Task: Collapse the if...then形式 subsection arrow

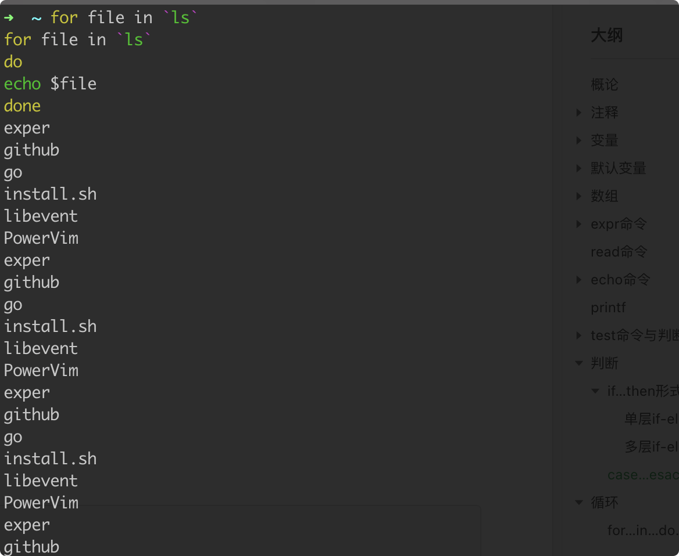Action: click(595, 391)
